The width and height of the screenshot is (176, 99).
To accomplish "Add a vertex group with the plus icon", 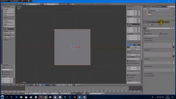I will click(174, 43).
